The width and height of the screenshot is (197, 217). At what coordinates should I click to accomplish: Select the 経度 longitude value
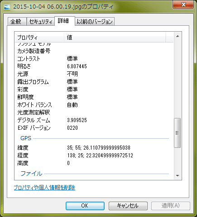click(100, 156)
